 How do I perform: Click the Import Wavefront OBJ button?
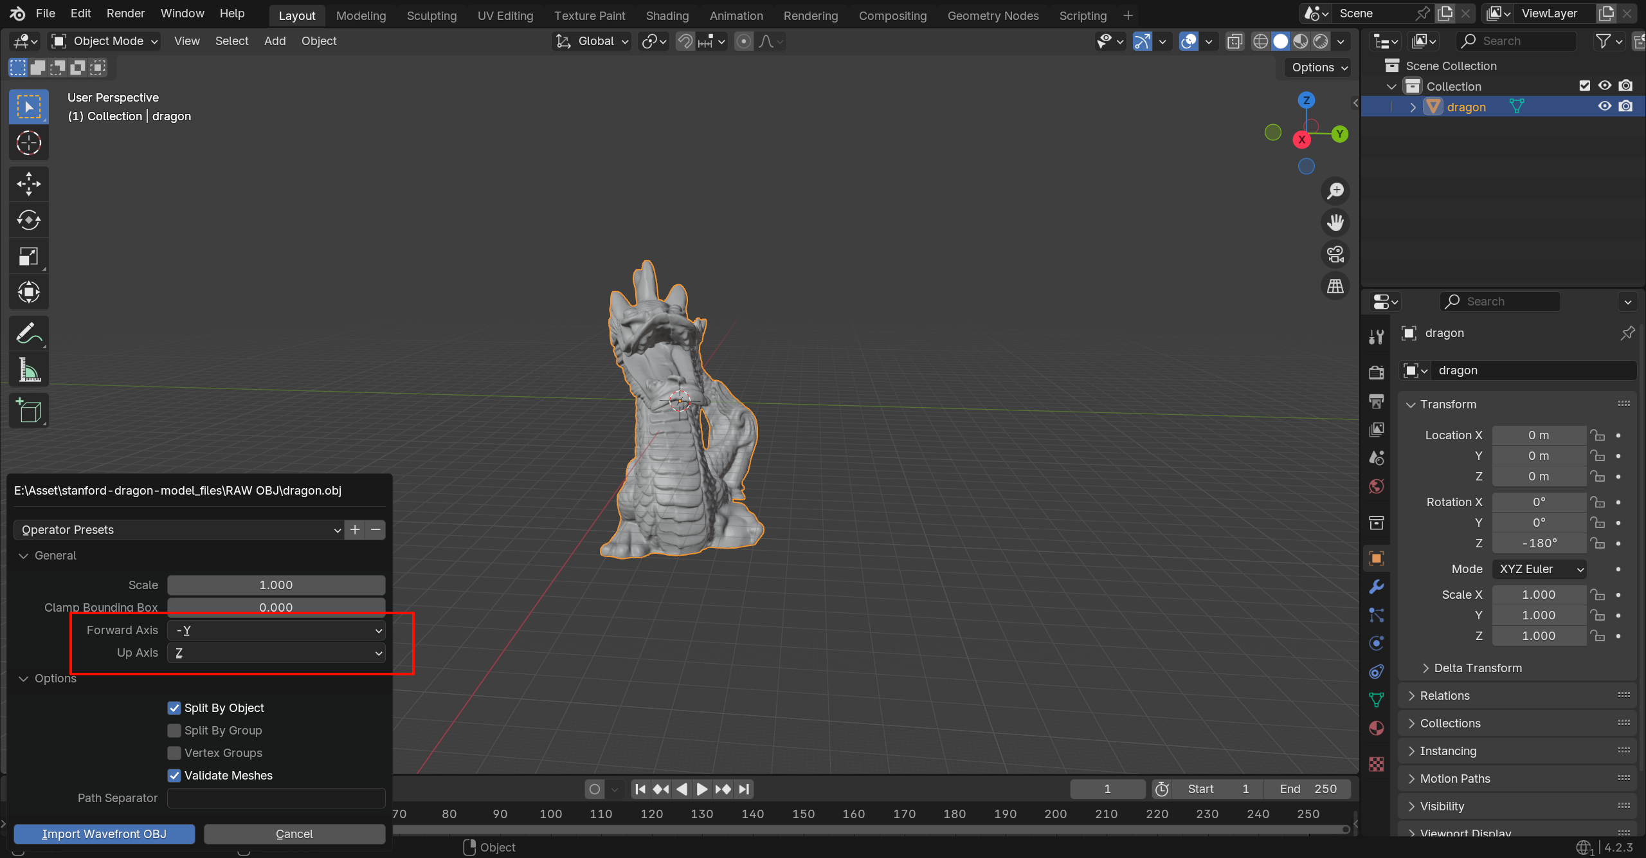click(x=104, y=834)
